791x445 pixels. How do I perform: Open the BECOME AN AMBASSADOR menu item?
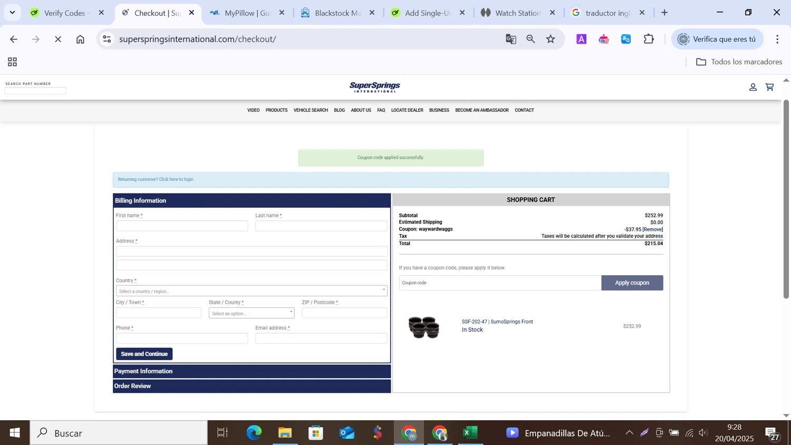point(482,110)
